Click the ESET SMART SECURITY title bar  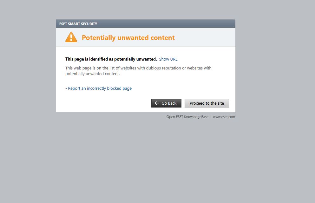tap(146, 23)
